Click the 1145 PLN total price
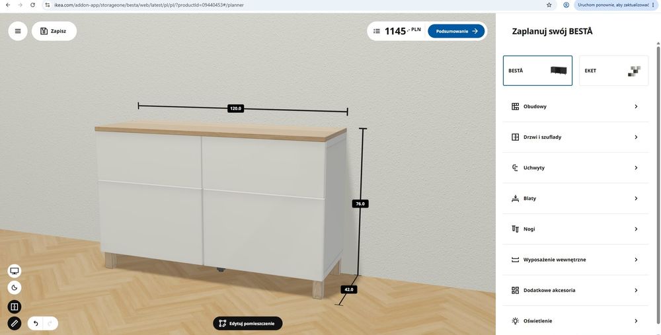Screen dimensions: 661x335 403,31
